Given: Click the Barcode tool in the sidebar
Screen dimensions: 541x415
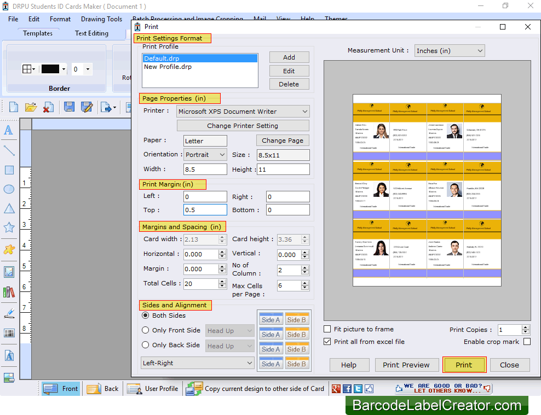Looking at the screenshot, I should pos(9,332).
